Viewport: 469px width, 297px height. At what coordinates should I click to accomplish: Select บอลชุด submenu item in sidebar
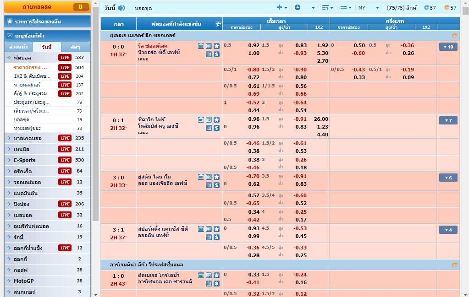coord(22,120)
